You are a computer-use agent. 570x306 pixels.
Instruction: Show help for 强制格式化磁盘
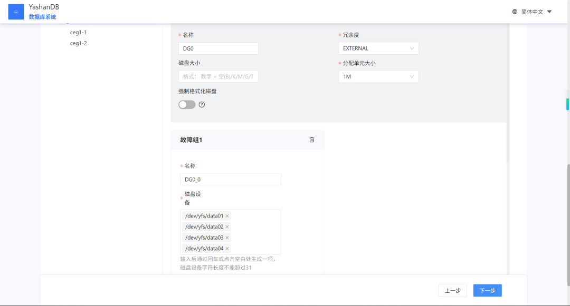(x=202, y=105)
